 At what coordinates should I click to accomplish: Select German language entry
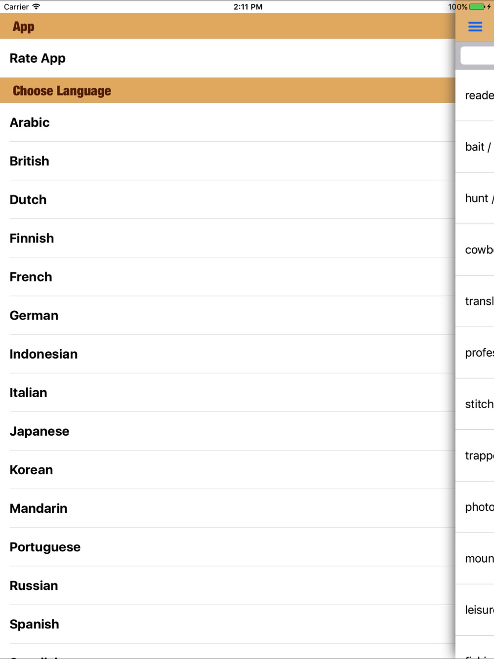227,315
